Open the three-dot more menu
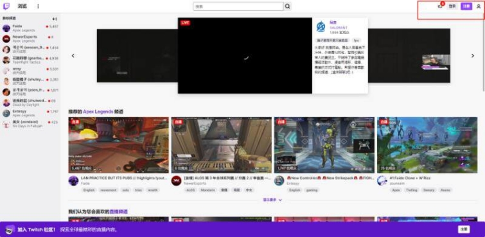This screenshot has width=485, height=237. (x=38, y=6)
